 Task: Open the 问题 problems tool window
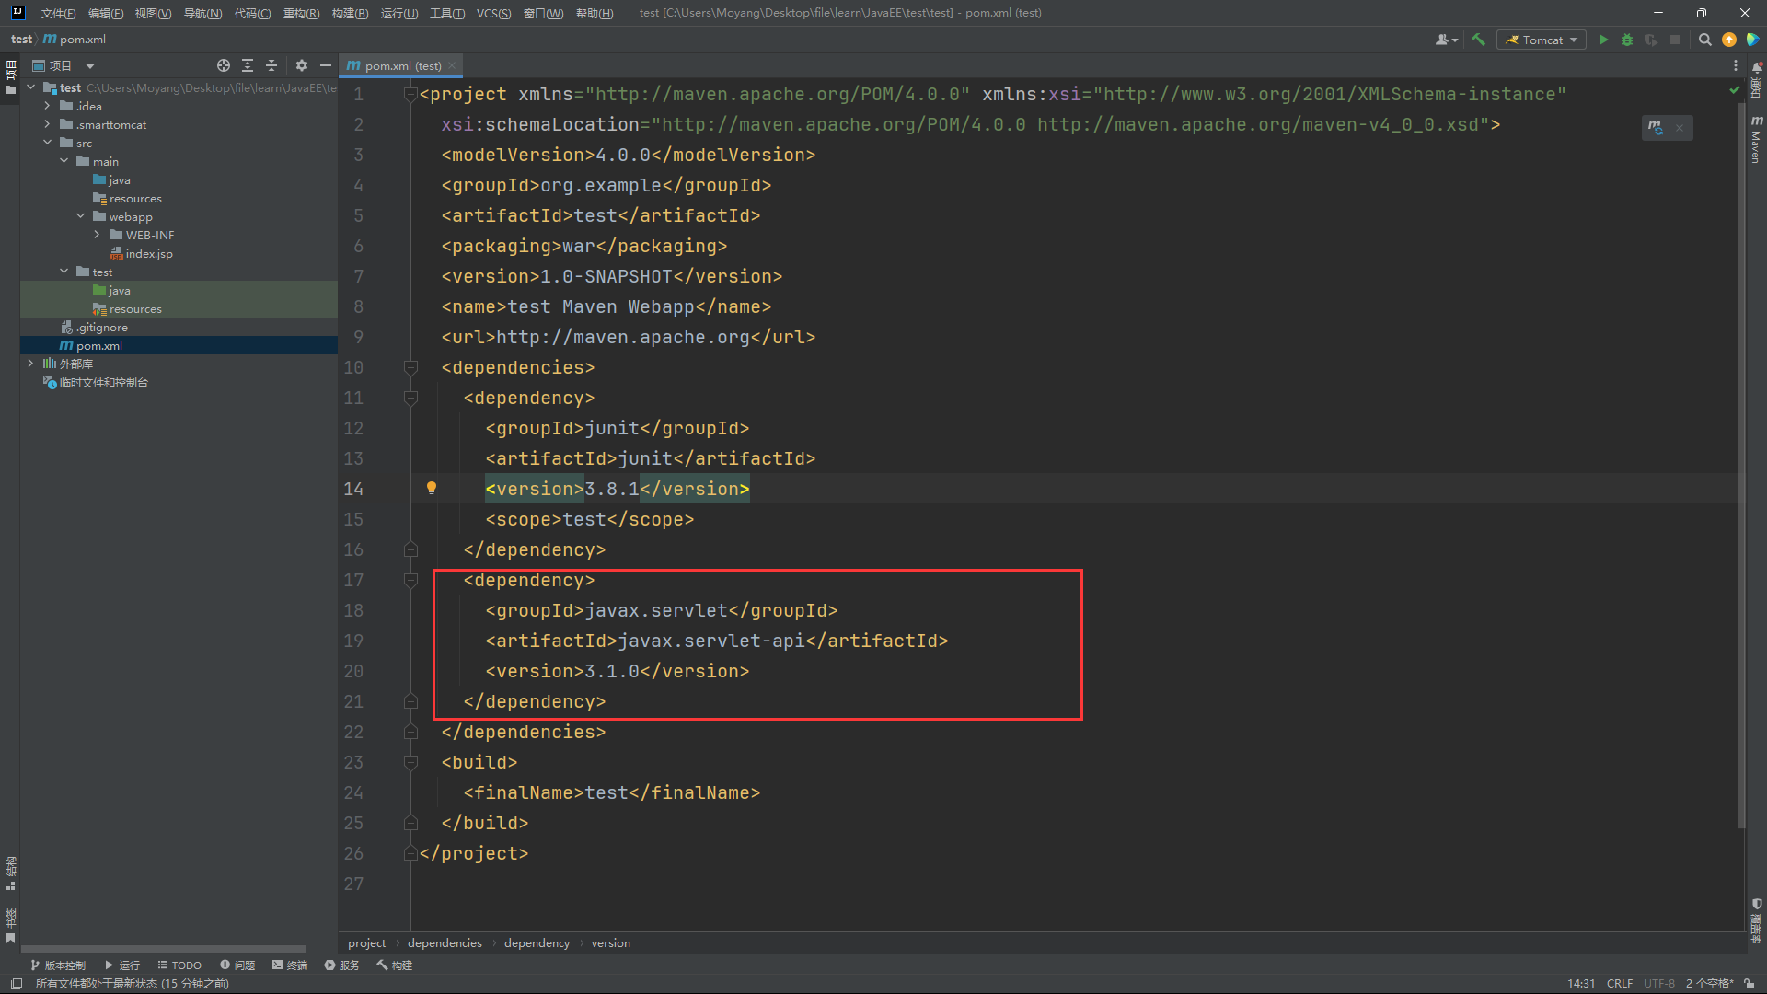237,965
